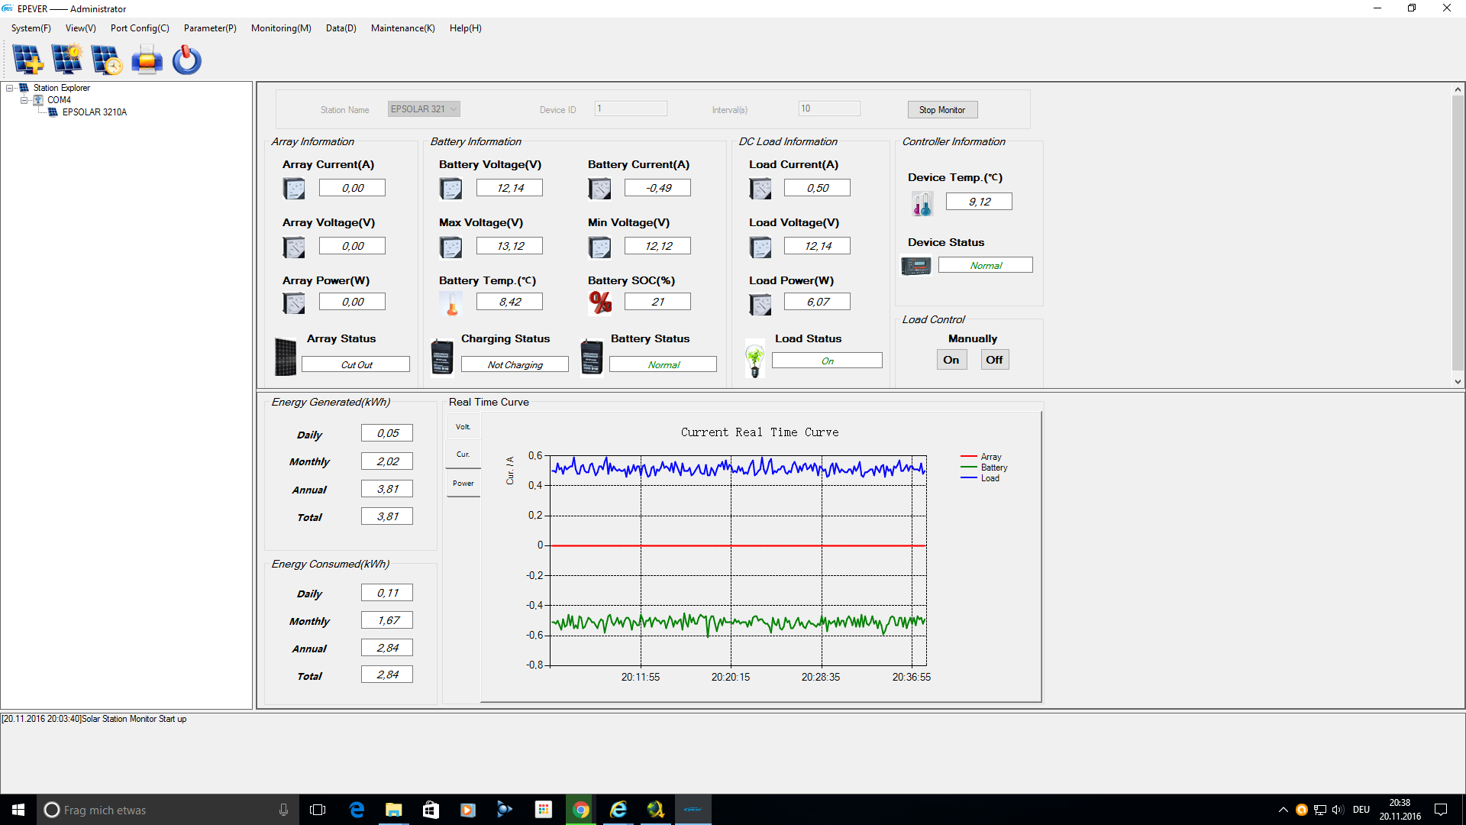Collapse the Station Explorer tree node
This screenshot has width=1466, height=825.
(10, 88)
